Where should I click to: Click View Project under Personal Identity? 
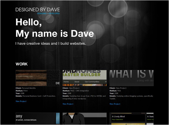click(x=21, y=101)
